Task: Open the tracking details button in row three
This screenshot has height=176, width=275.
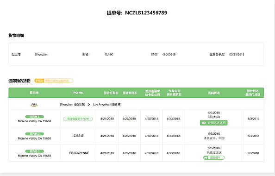Action: pos(214,158)
